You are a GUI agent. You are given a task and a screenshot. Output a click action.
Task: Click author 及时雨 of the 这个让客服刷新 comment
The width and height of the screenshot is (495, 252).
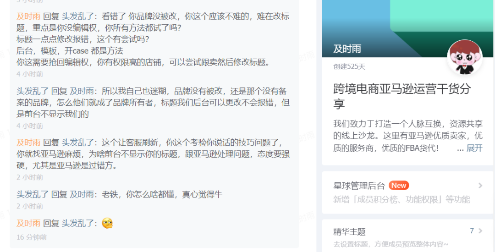point(28,142)
